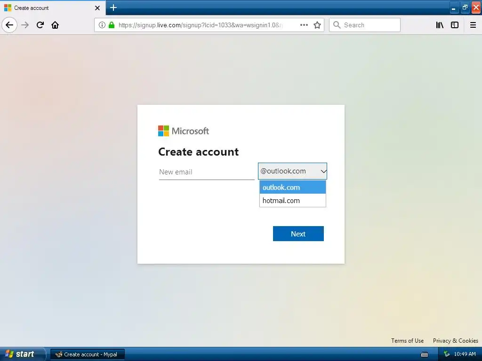Click the Microsoft logo
482x361 pixels.
coord(184,131)
